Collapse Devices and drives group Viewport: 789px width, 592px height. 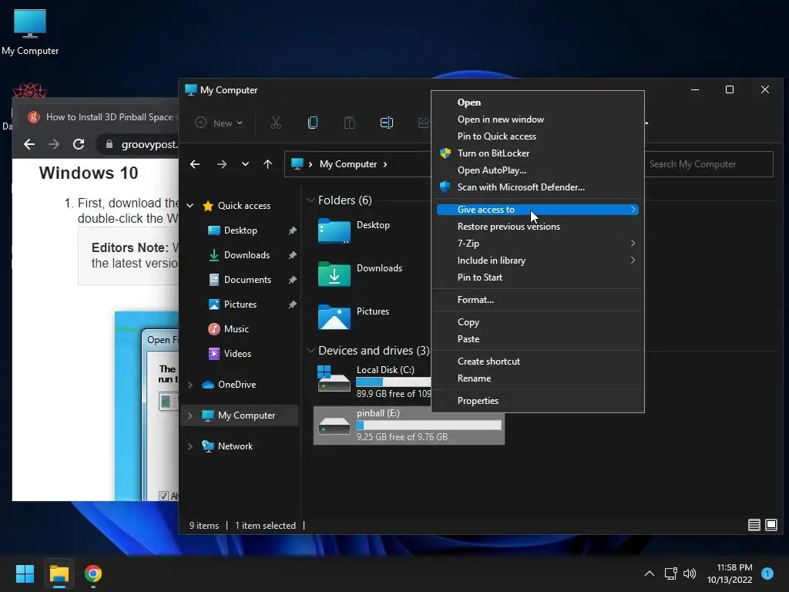click(x=311, y=351)
